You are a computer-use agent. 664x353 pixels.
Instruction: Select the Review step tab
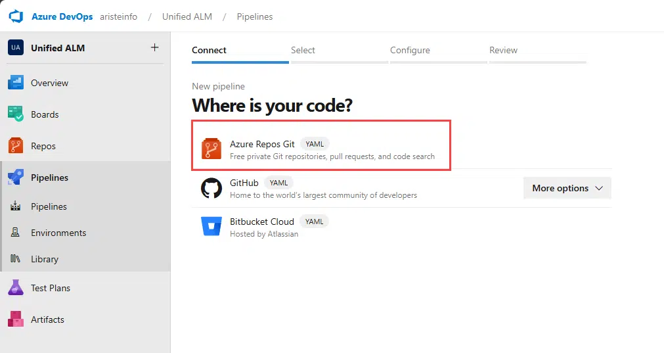pyautogui.click(x=538, y=53)
